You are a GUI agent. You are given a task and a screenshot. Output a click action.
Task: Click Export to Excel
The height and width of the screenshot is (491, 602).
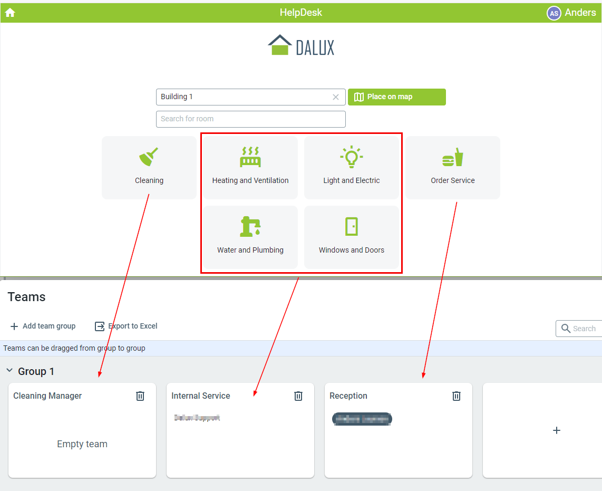(126, 326)
